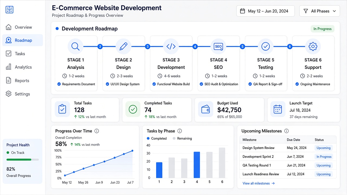Click the app logo grid icon
Viewport: 347px width, 195px height.
pos(9,9)
